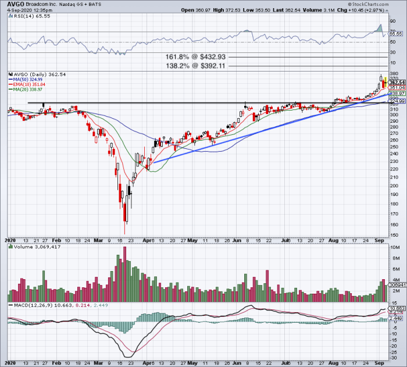Click the yellow highlighted latest candlestick
The height and width of the screenshot is (367, 407).
click(x=386, y=83)
